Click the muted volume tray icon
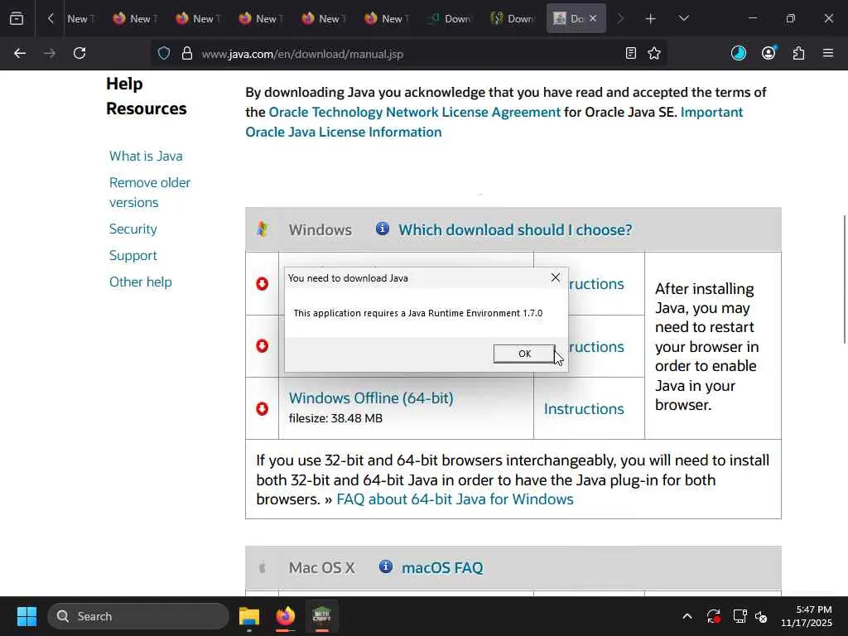This screenshot has height=636, width=848. click(762, 616)
